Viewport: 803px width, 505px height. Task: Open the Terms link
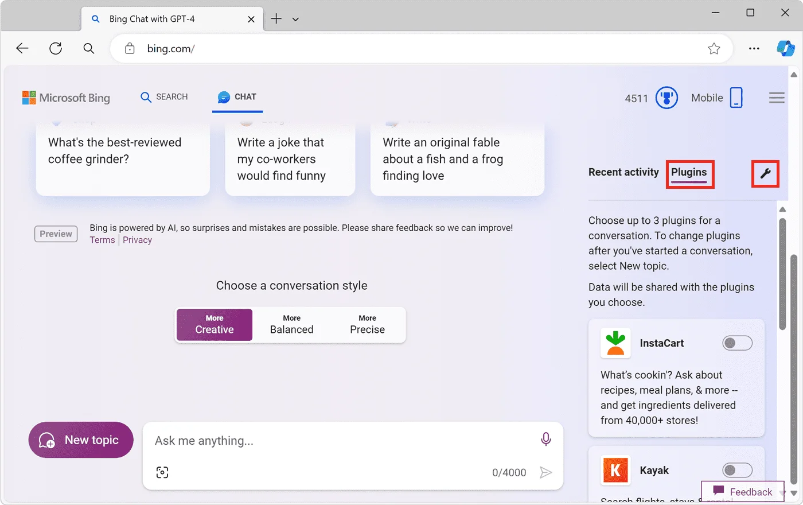pyautogui.click(x=102, y=240)
